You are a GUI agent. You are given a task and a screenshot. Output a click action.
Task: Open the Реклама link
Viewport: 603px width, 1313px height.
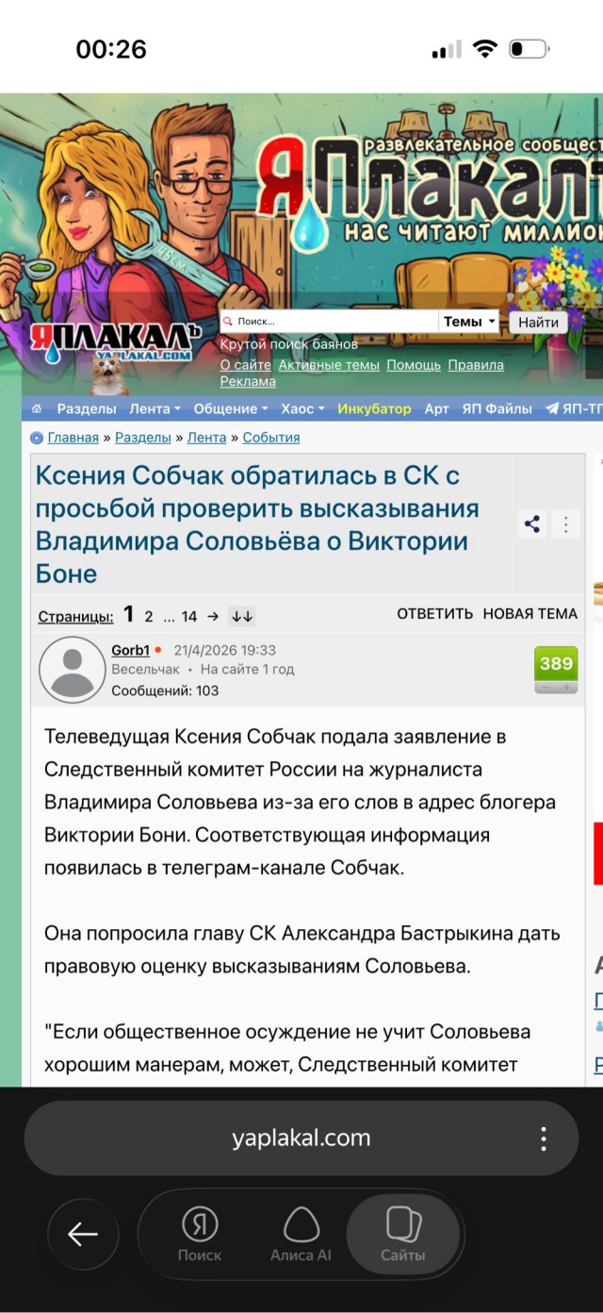click(x=248, y=381)
